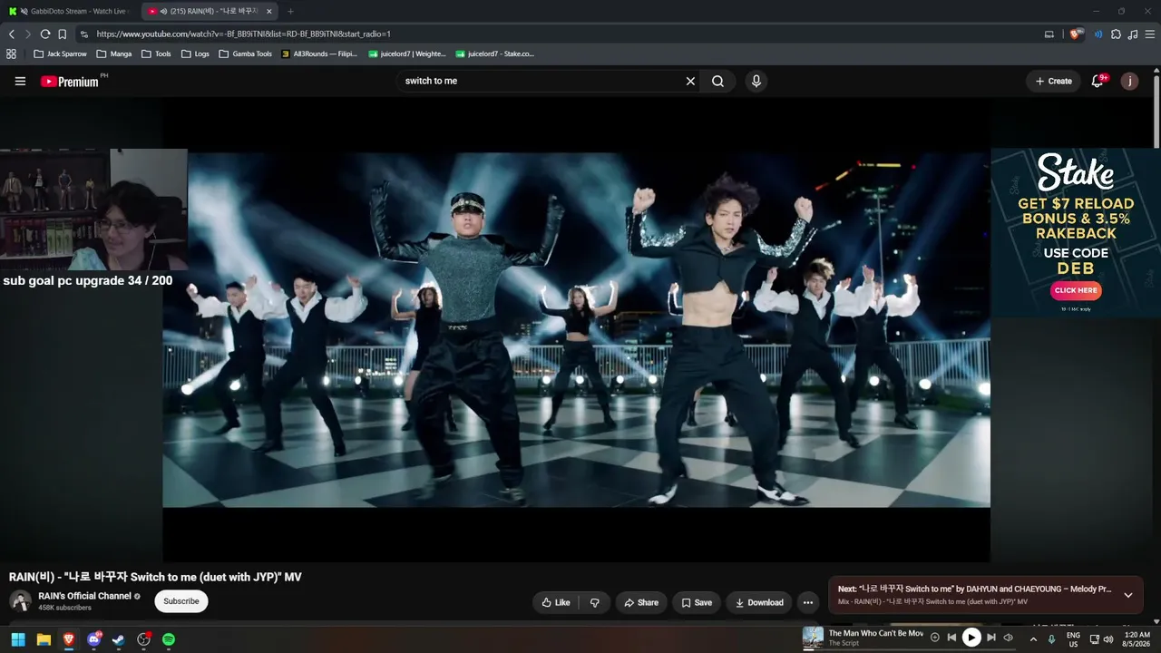This screenshot has width=1161, height=653.
Task: Click the Stake CLICK HERE ad button
Action: coord(1076,290)
